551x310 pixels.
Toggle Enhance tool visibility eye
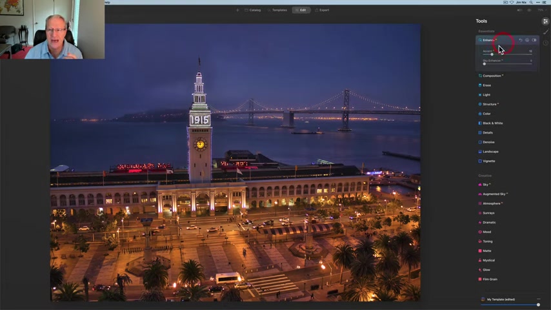point(534,40)
